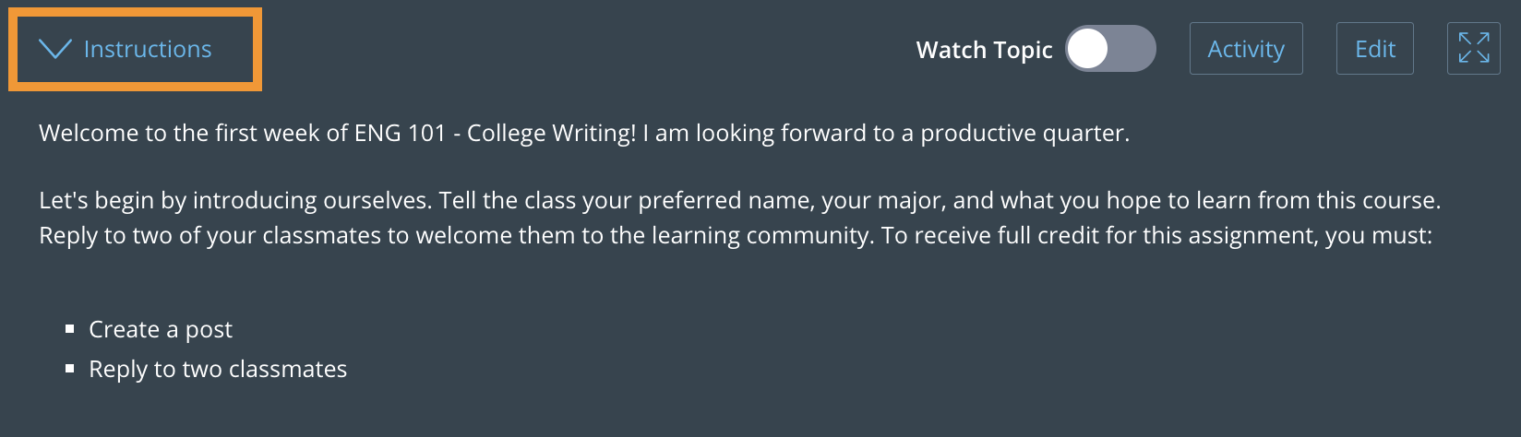Click the Instructions heading label
Viewport: 1521px width, 437px height.
148,49
